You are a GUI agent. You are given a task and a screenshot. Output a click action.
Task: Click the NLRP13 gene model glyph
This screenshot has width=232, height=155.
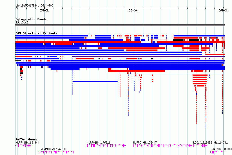click(x=56, y=152)
